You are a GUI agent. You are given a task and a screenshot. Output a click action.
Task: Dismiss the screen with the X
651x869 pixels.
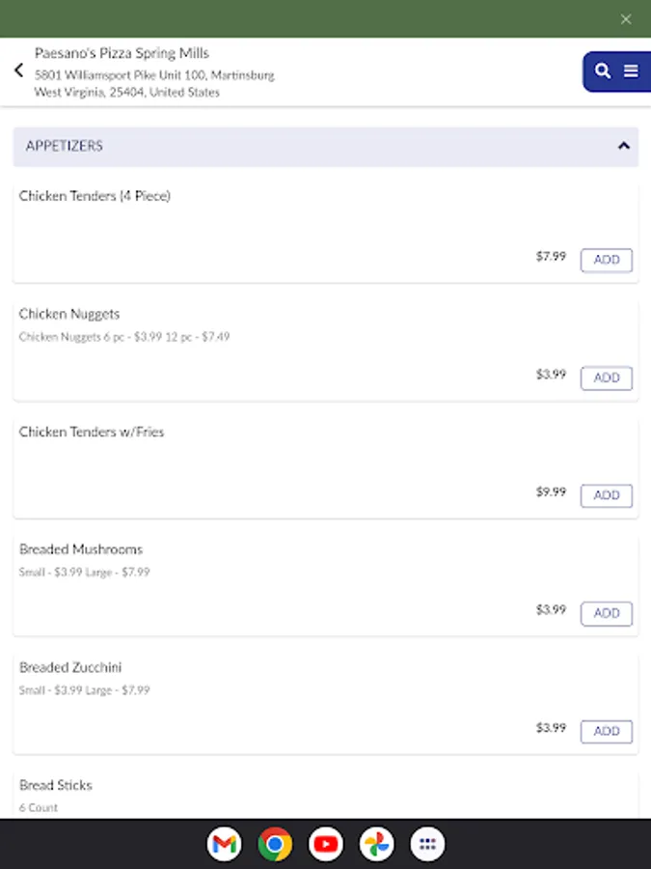(626, 18)
